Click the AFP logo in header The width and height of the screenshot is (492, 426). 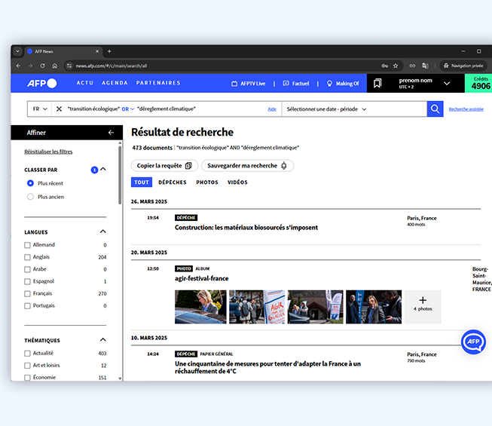pyautogui.click(x=41, y=83)
